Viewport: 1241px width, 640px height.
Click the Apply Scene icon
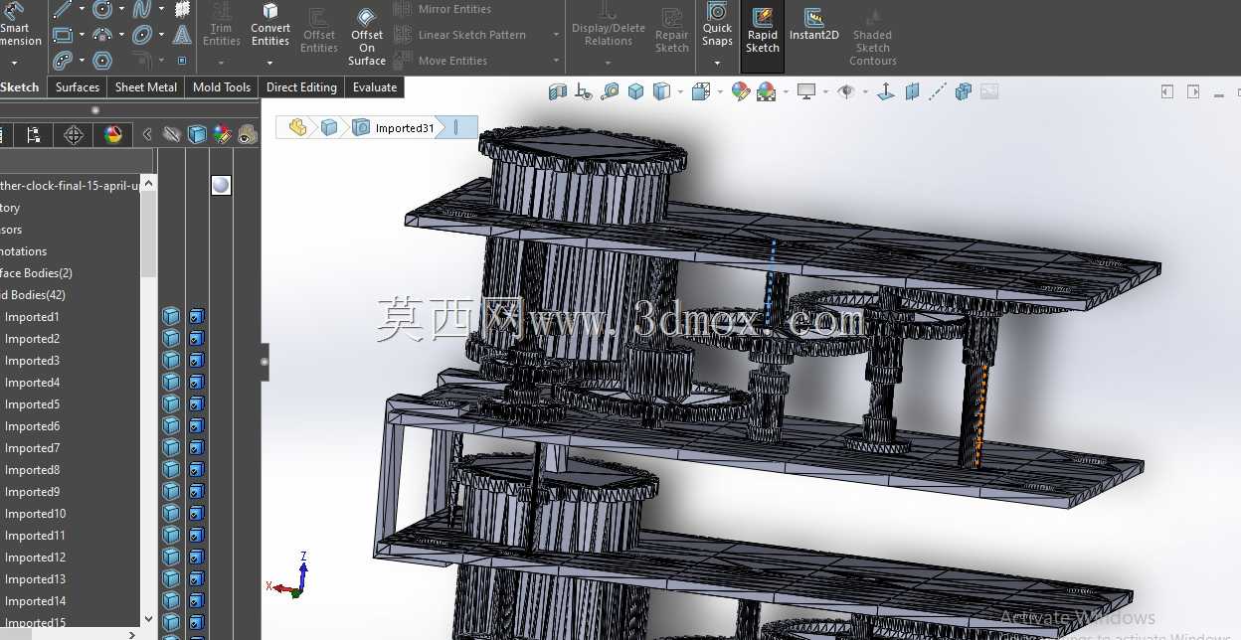[766, 91]
